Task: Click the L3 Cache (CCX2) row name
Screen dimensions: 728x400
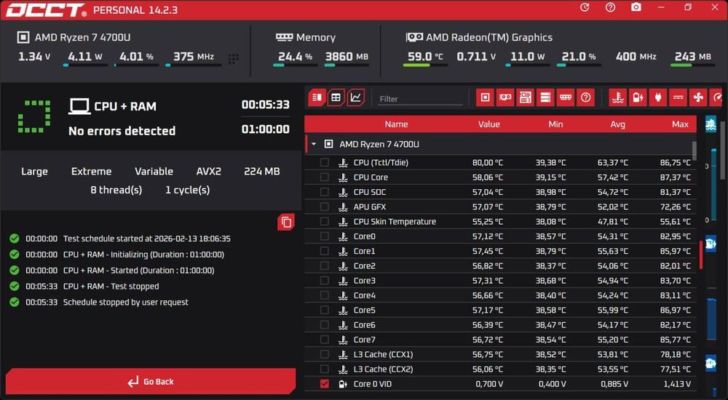Action: 383,369
